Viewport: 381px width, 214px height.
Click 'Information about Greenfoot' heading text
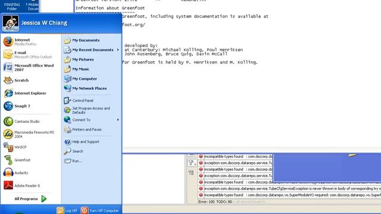[x=110, y=8]
